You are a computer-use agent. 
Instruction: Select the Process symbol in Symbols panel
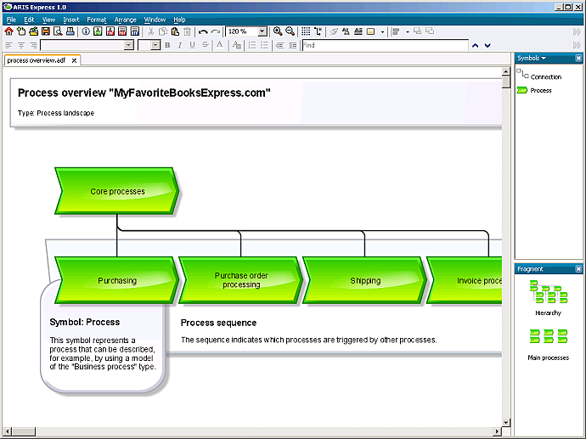534,90
